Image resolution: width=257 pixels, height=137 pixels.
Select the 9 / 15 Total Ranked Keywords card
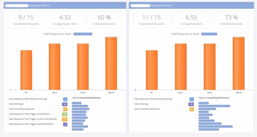pos(26,19)
